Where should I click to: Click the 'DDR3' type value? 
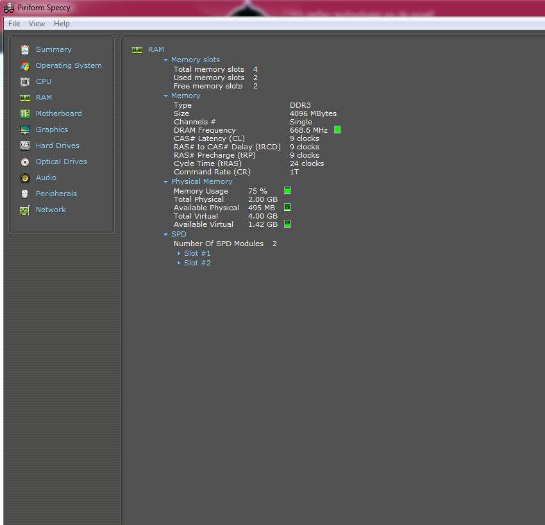click(x=300, y=105)
